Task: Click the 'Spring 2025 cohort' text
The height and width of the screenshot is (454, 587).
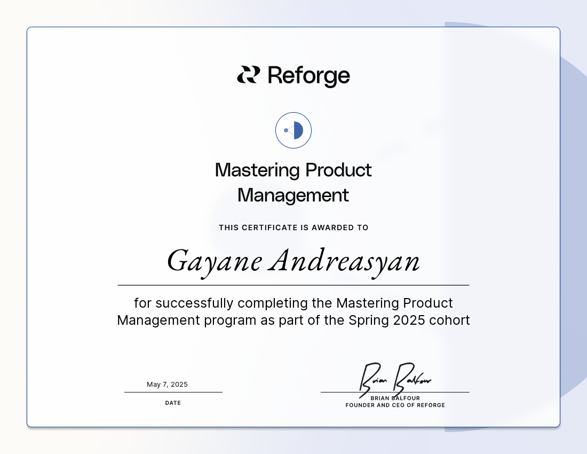Action: pyautogui.click(x=409, y=320)
